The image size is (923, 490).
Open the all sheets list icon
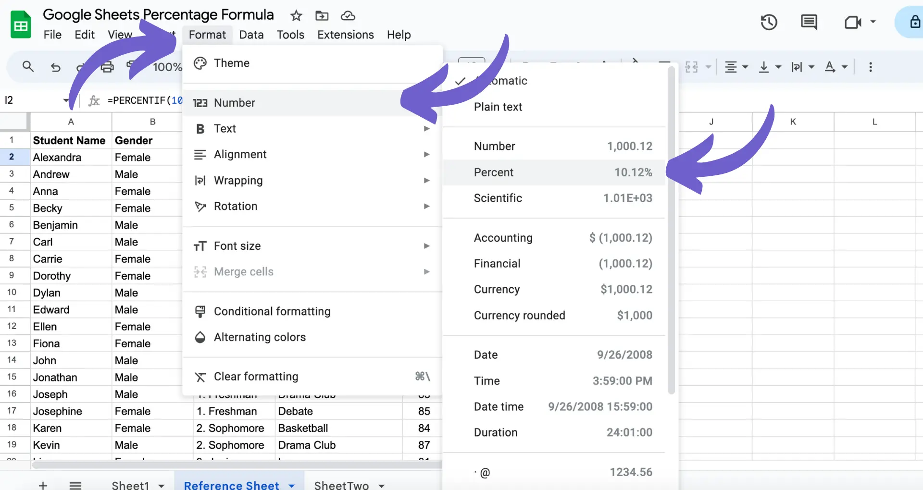click(75, 485)
